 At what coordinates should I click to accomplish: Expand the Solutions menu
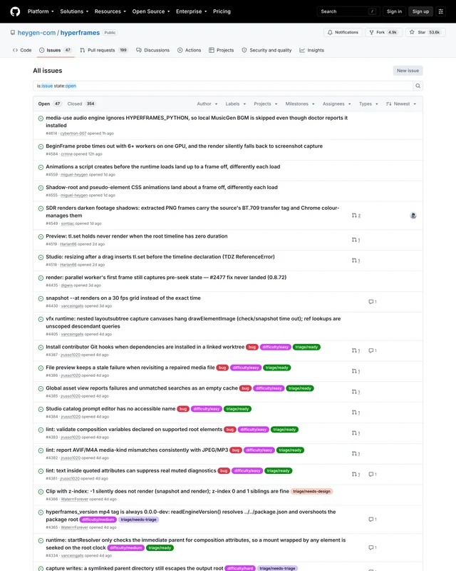(74, 11)
